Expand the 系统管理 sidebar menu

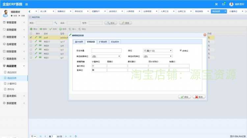[14, 103]
